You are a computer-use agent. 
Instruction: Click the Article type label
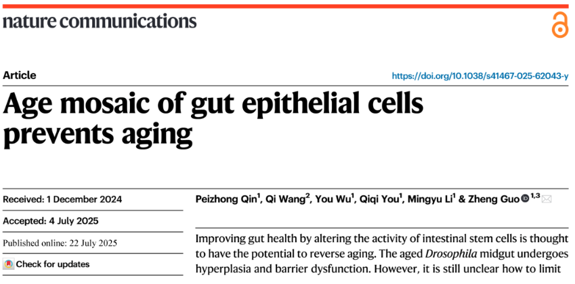point(20,76)
